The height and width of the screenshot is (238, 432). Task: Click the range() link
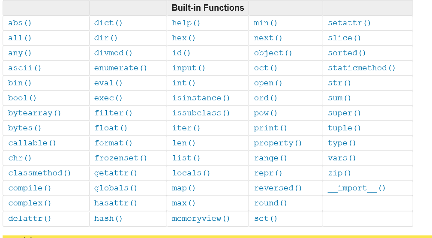[270, 158]
